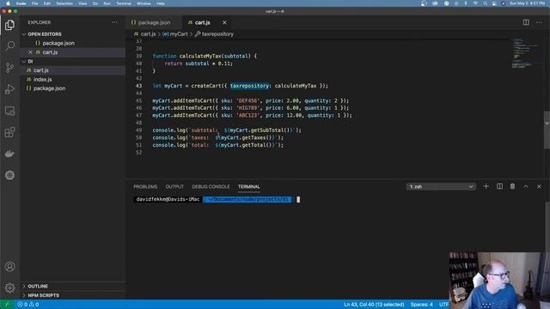Click taxrepository breadcrumb item
550x309 pixels.
214,34
